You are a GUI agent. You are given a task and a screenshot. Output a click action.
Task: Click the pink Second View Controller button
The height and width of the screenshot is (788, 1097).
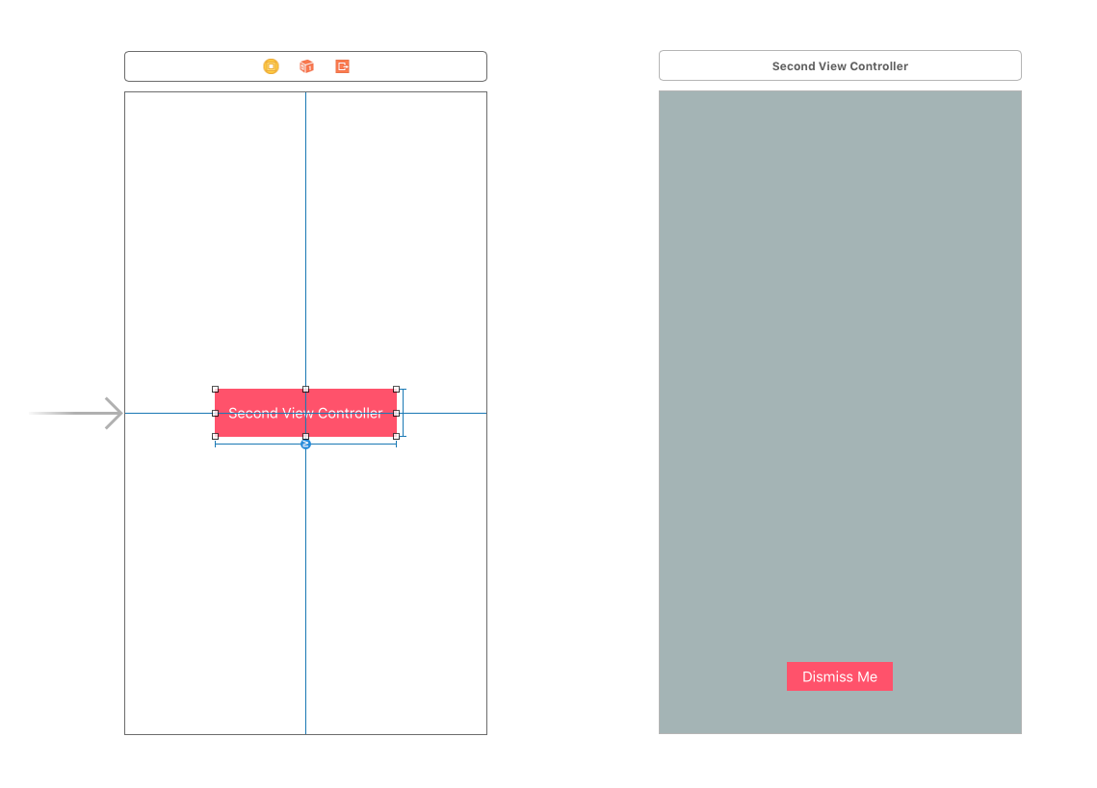point(260,423)
